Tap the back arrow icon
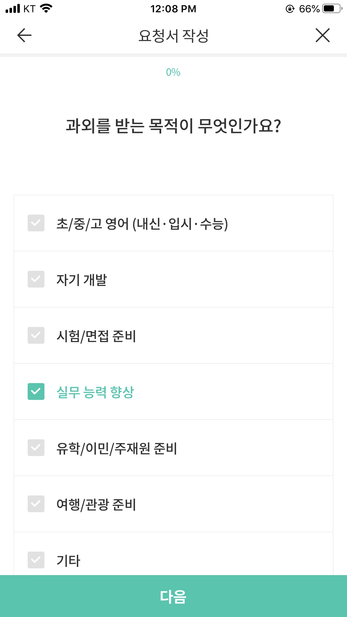The height and width of the screenshot is (617, 347). click(x=24, y=35)
